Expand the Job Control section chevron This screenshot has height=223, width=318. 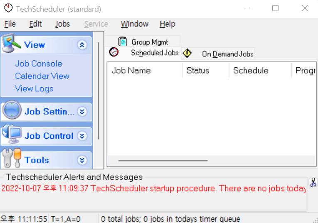[x=82, y=136]
